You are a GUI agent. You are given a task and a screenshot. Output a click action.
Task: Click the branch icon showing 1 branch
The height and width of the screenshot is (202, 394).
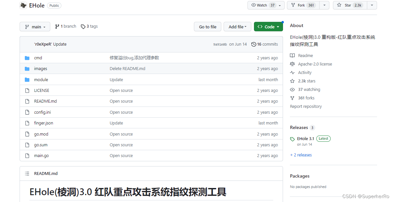58,26
